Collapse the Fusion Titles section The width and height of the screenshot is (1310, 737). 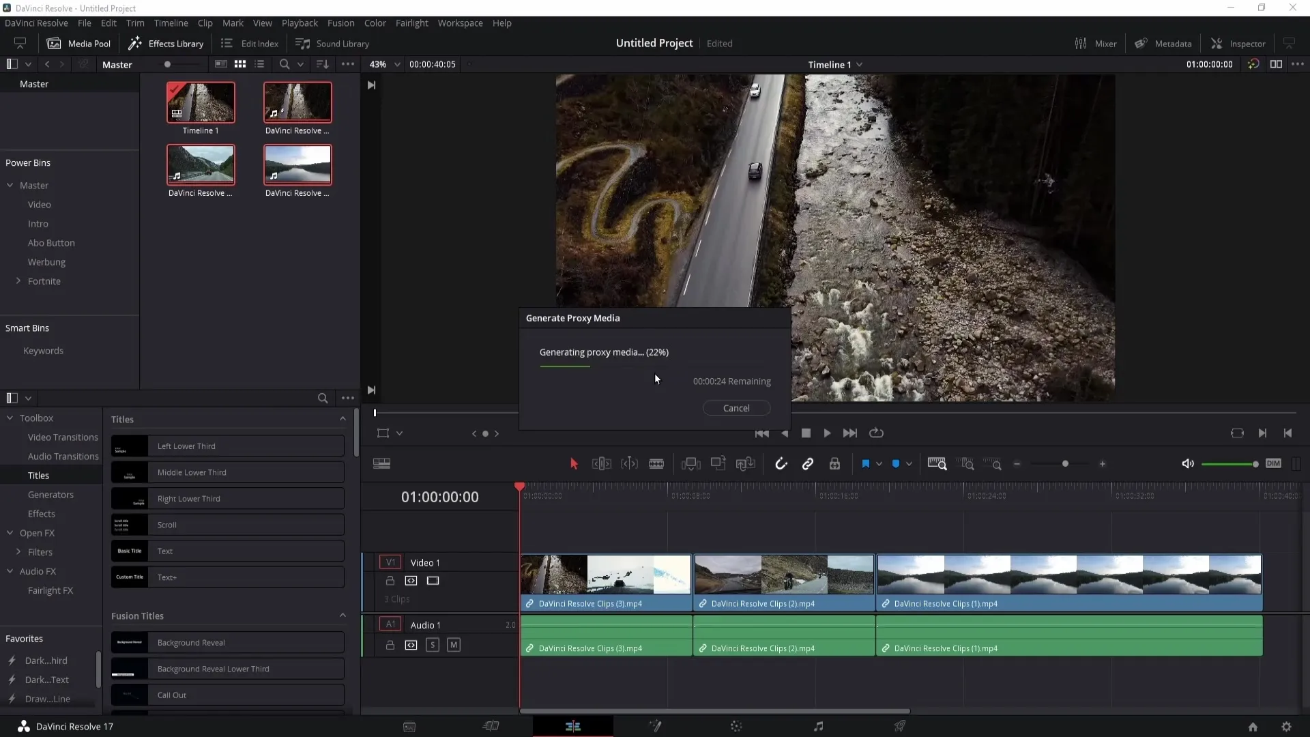pyautogui.click(x=343, y=616)
